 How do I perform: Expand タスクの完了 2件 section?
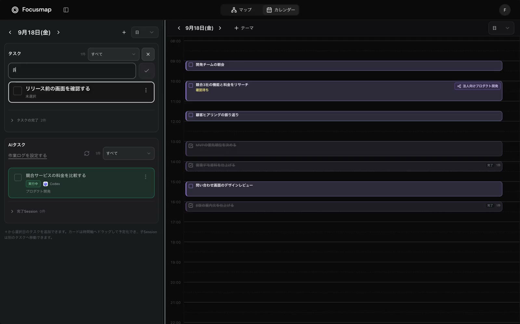click(28, 120)
